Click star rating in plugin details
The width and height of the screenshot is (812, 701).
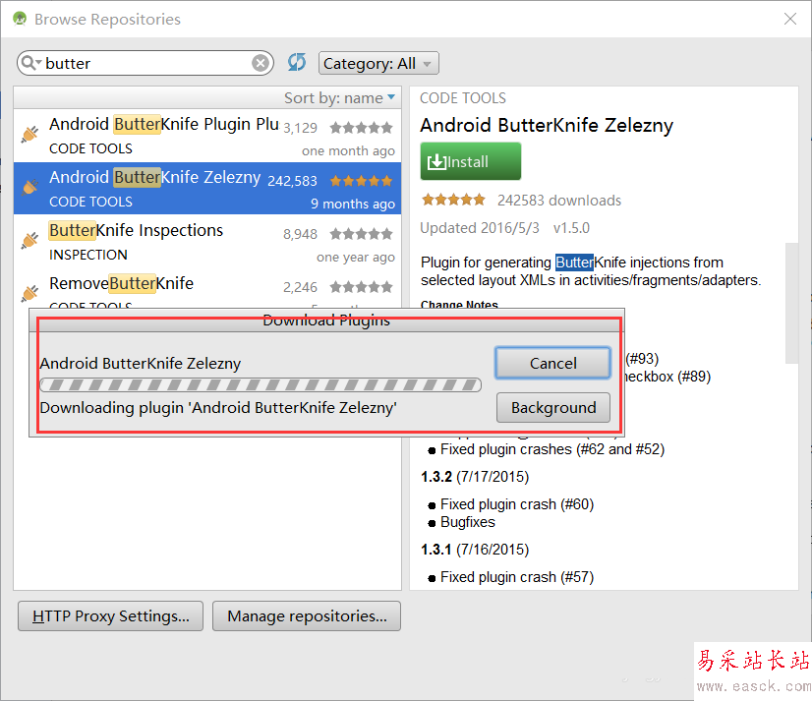pos(453,200)
